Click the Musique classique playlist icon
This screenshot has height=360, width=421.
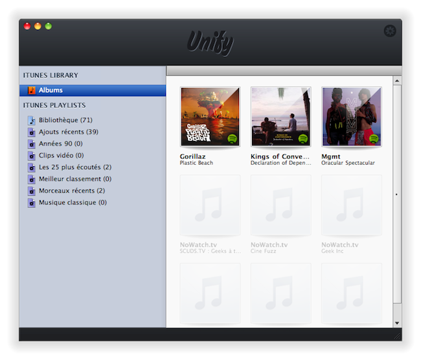(32, 203)
